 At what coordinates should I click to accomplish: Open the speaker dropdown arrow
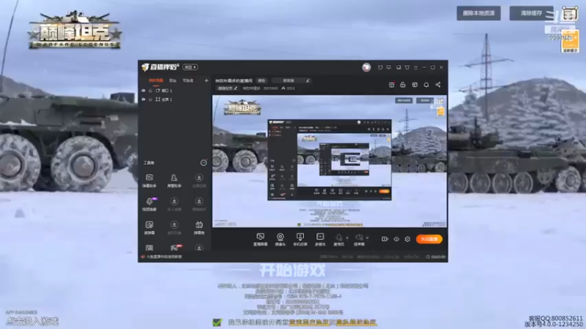coord(368,238)
